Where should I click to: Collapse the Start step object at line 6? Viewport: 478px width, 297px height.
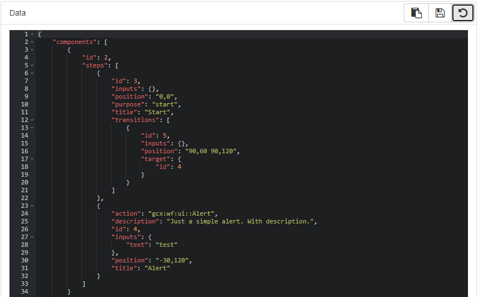coord(32,73)
